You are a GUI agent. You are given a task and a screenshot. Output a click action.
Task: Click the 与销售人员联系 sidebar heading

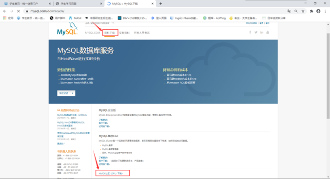66,151
